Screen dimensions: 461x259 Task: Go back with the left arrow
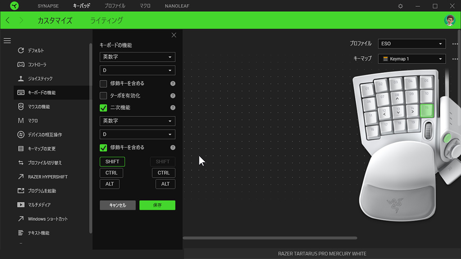coord(8,20)
